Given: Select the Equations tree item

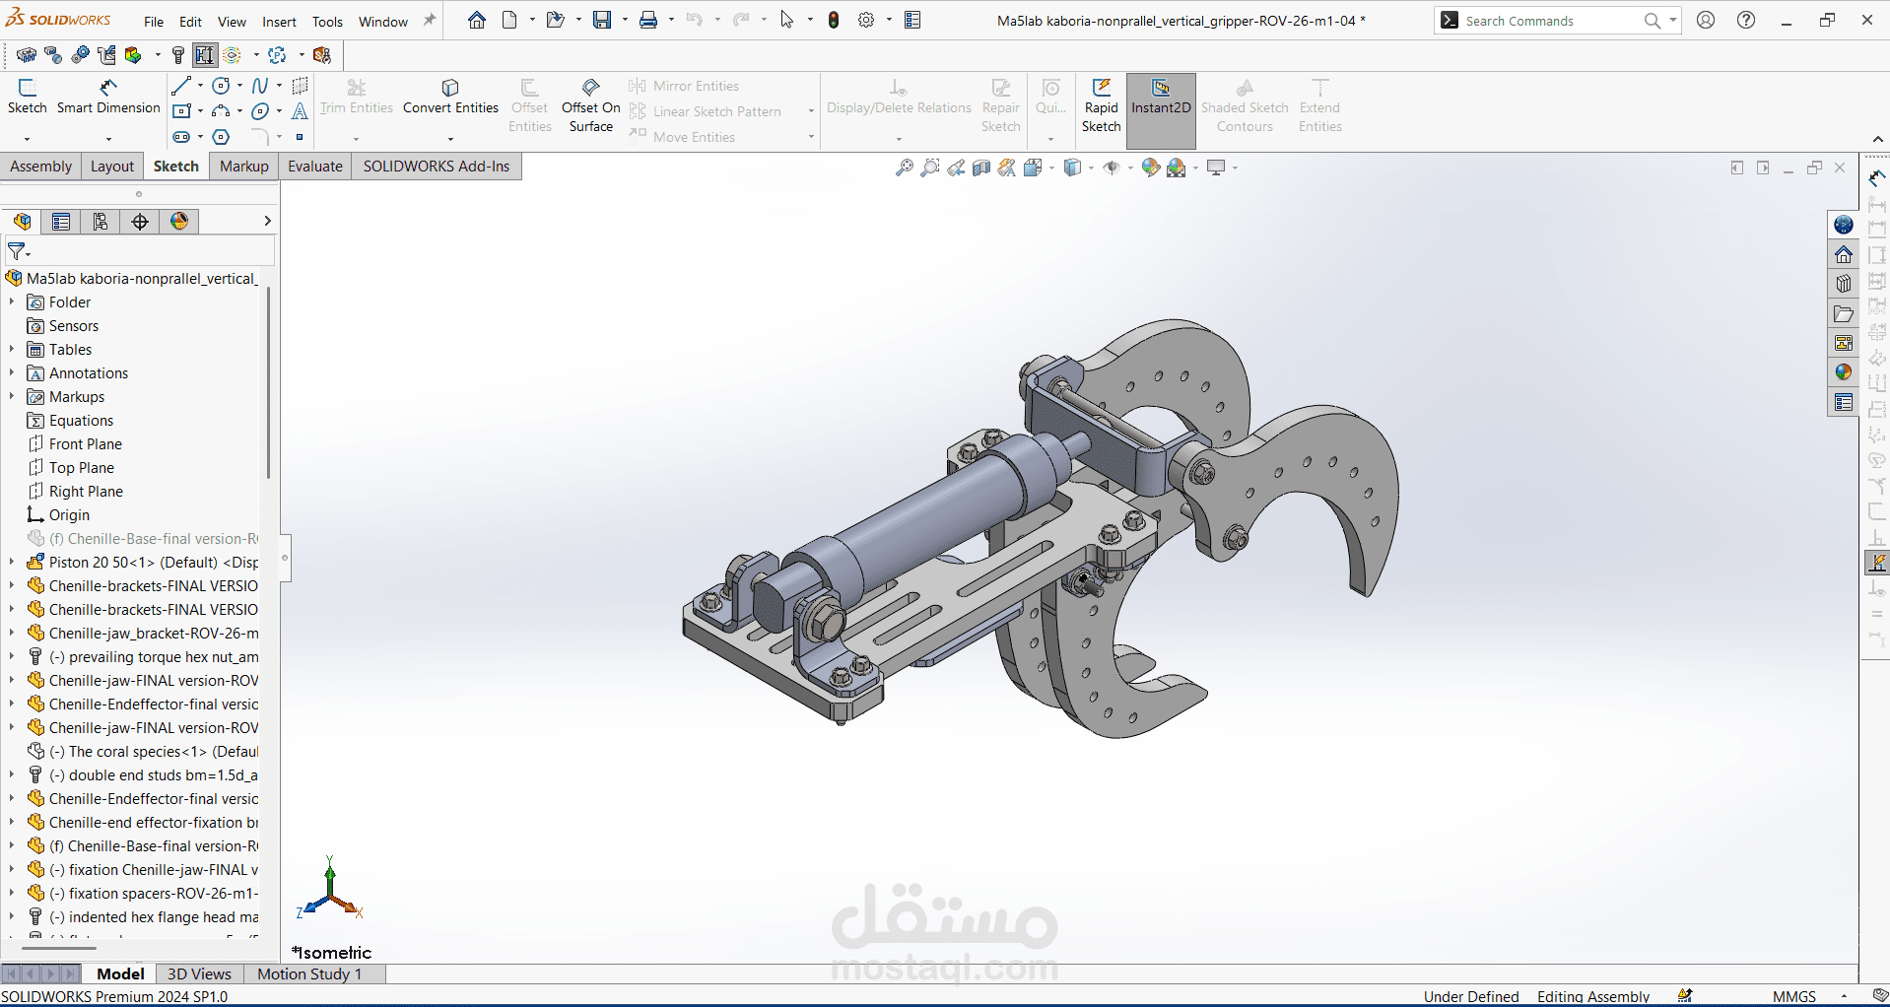Looking at the screenshot, I should coord(81,421).
